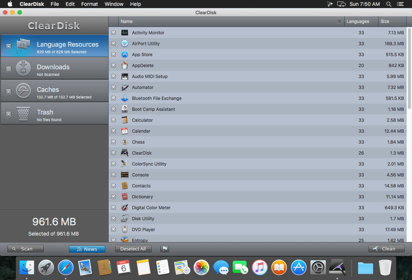This screenshot has height=280, width=412.
Task: Open the Format menu
Action: click(90, 4)
